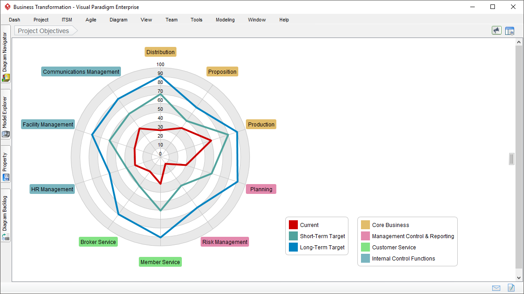Click the envelope message icon in status bar
Screen dimensions: 524x294
(x=496, y=288)
